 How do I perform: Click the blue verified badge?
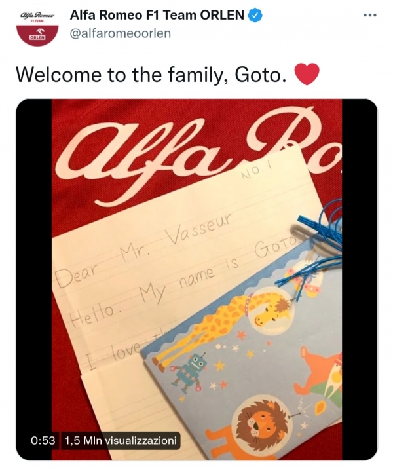256,16
